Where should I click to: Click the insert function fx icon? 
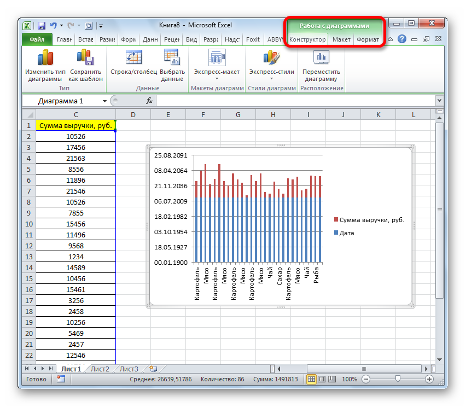(149, 101)
